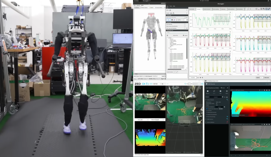Open ZED settings gear icon
The width and height of the screenshot is (271, 157).
202,84
